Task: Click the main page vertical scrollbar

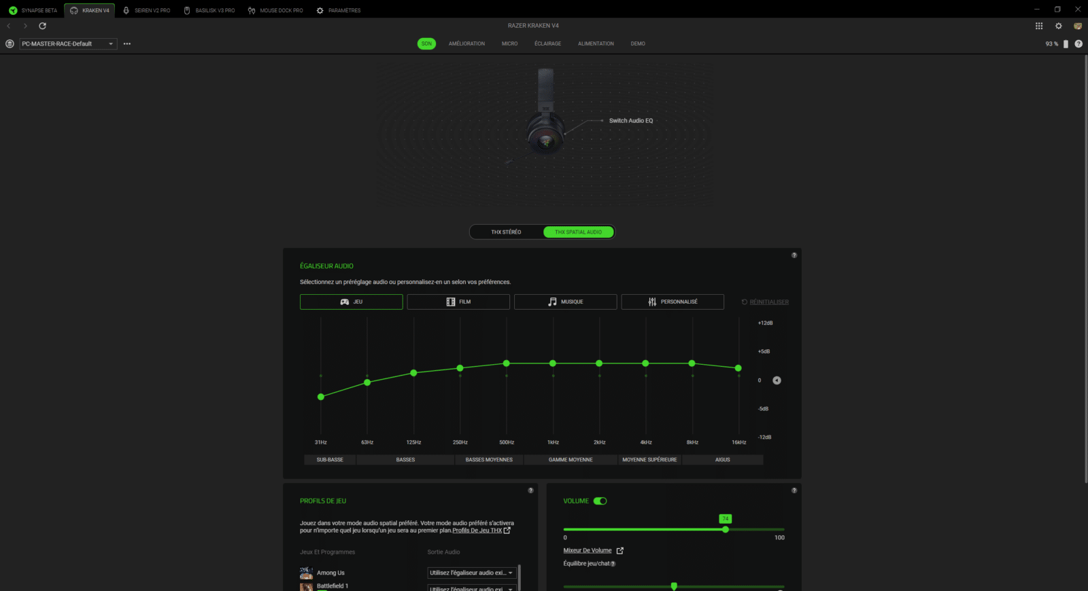Action: (1085, 268)
